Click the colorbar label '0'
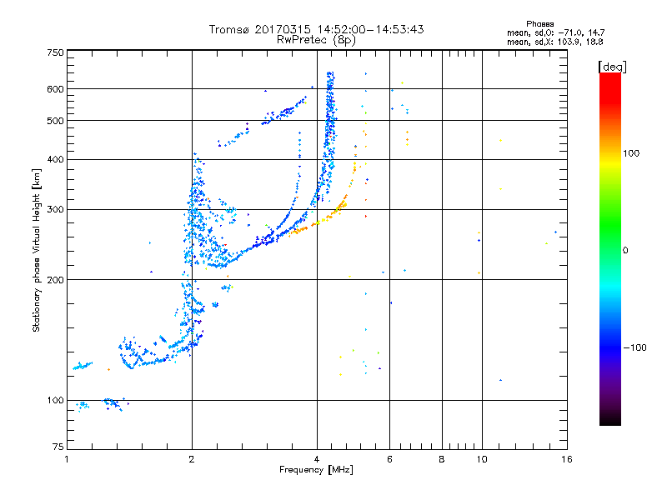Screen dimensions: 667x500 [625, 251]
